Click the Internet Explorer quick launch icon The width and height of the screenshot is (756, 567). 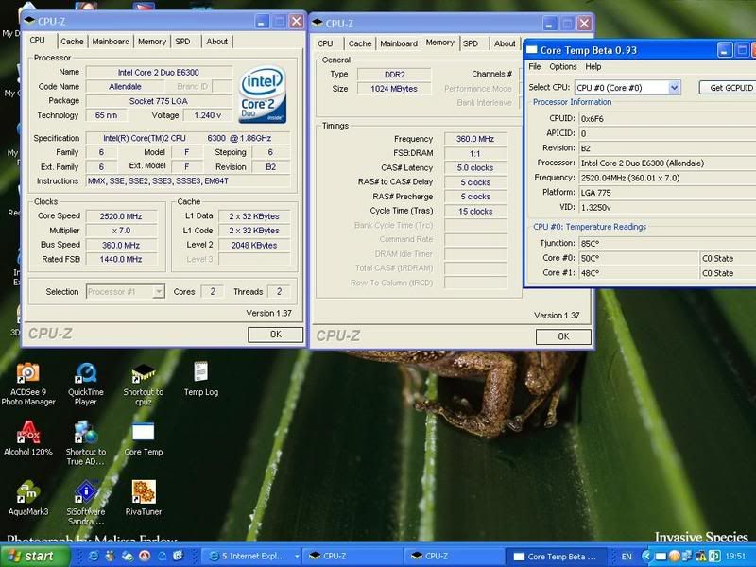94,556
